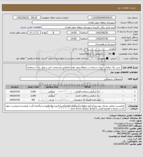Click the نام کالا column header
143x157 pixels.
[88, 87]
